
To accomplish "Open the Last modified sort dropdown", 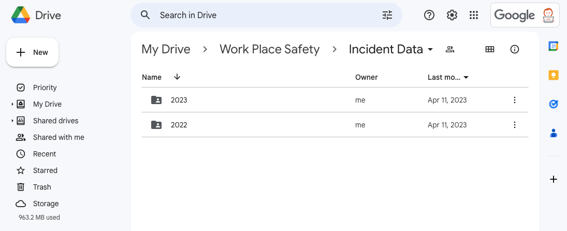I will (x=466, y=78).
